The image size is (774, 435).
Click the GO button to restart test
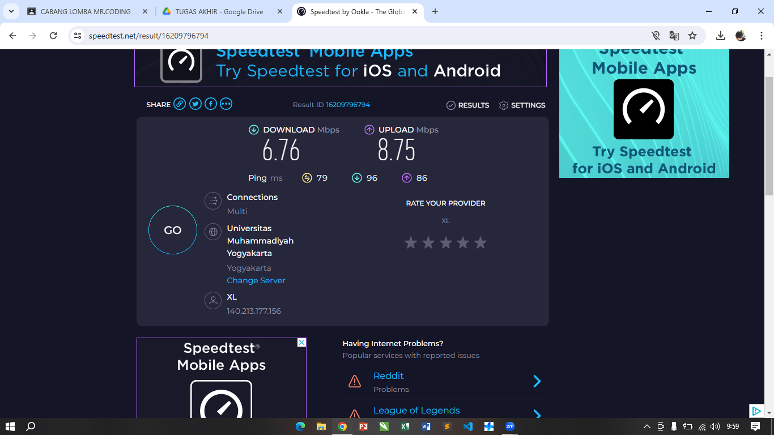(x=173, y=230)
